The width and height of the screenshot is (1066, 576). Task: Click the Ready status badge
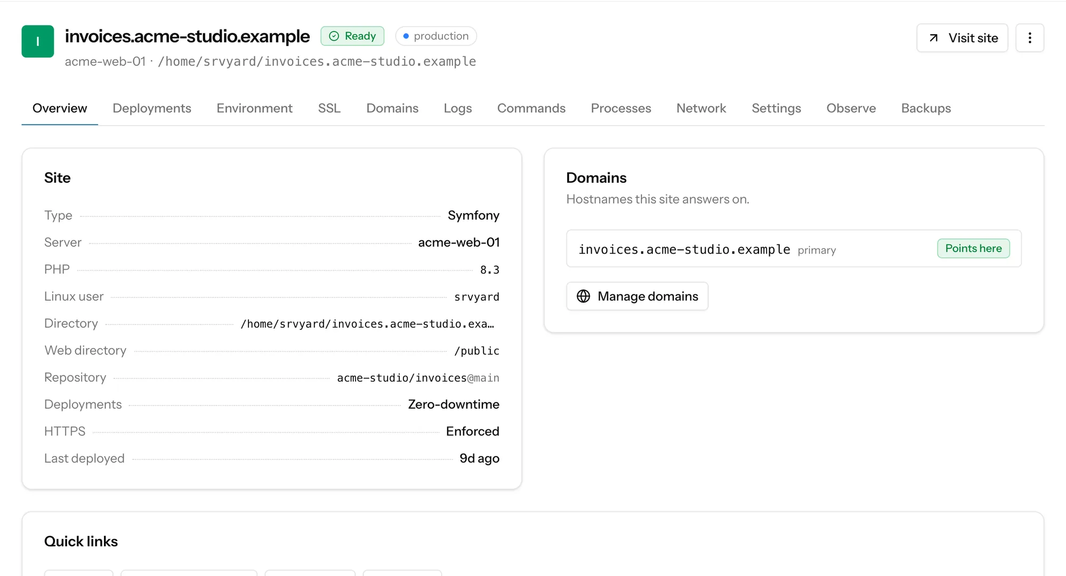point(352,36)
